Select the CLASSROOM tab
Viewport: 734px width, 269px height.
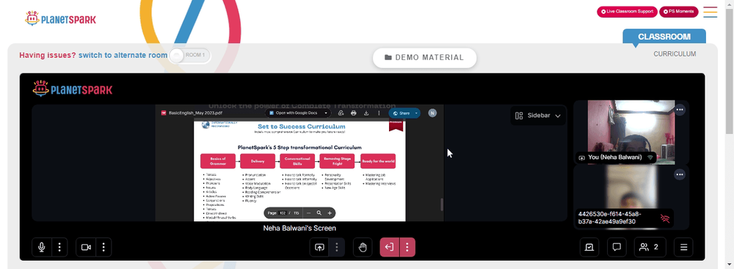click(x=664, y=37)
